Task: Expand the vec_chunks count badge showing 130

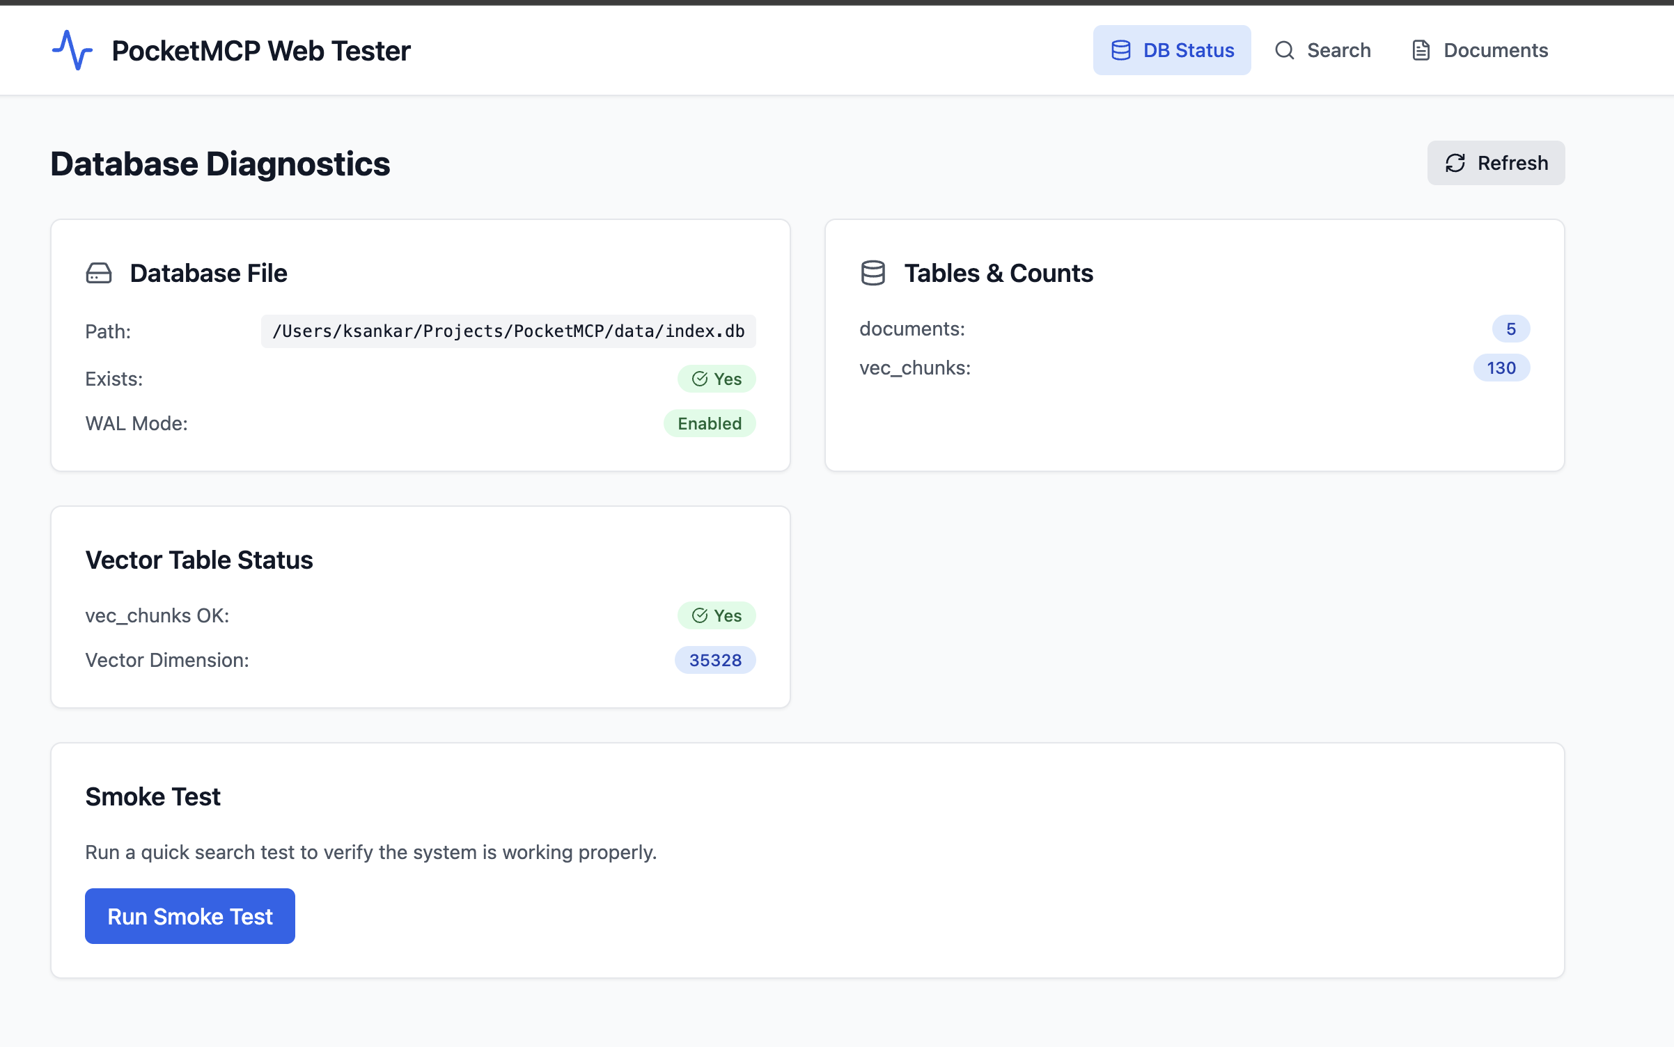Action: pos(1501,368)
